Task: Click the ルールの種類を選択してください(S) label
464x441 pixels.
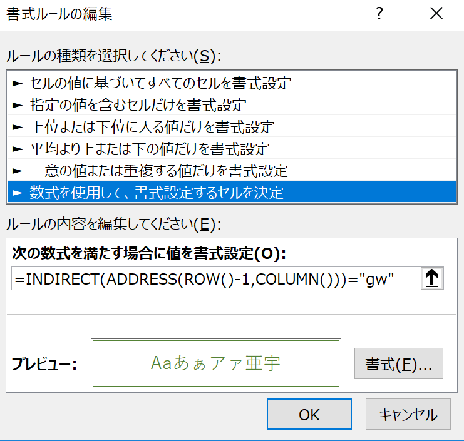Action: coord(113,56)
